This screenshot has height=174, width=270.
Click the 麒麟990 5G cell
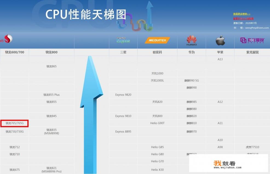coord(191,80)
